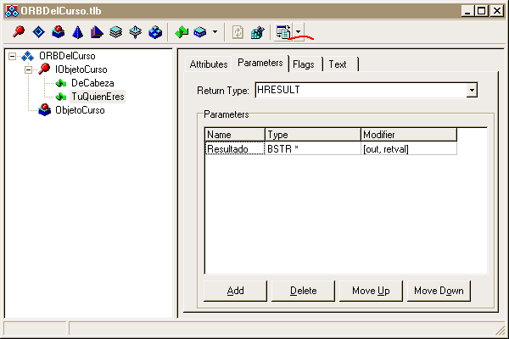This screenshot has height=339, width=509.
Task: Click the Export to IDL icon
Action: click(283, 32)
